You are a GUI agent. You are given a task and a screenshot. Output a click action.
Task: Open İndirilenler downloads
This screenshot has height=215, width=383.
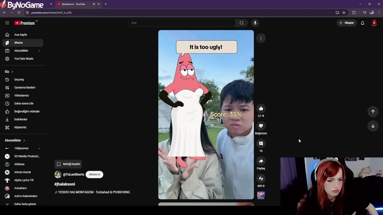(x=23, y=119)
